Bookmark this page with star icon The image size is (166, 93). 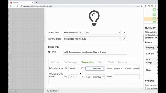tap(141, 6)
